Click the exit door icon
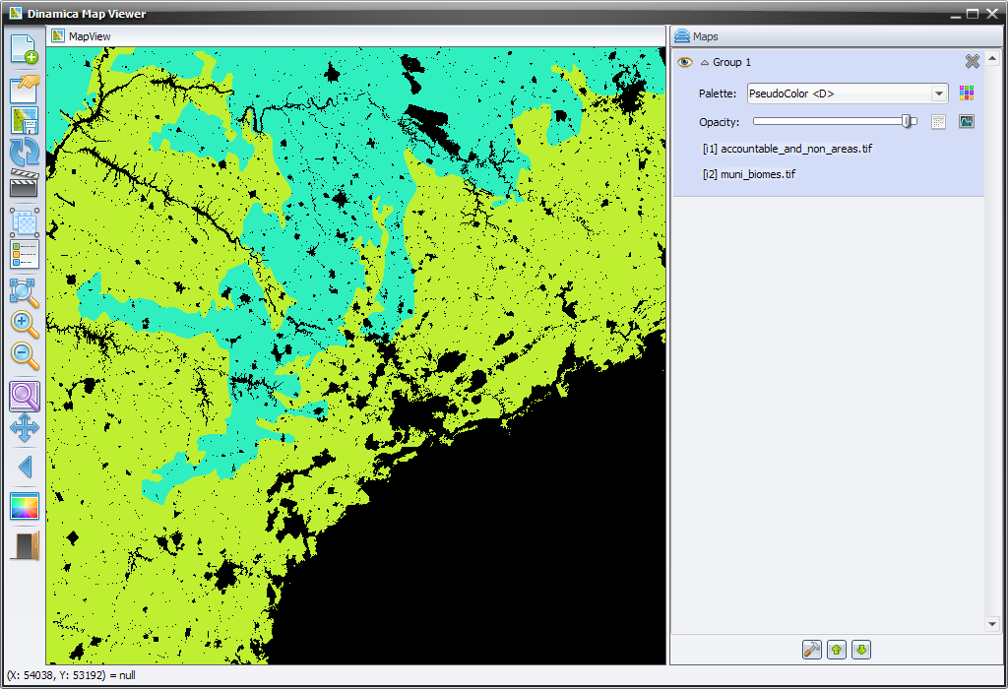This screenshot has height=689, width=1008. click(24, 545)
